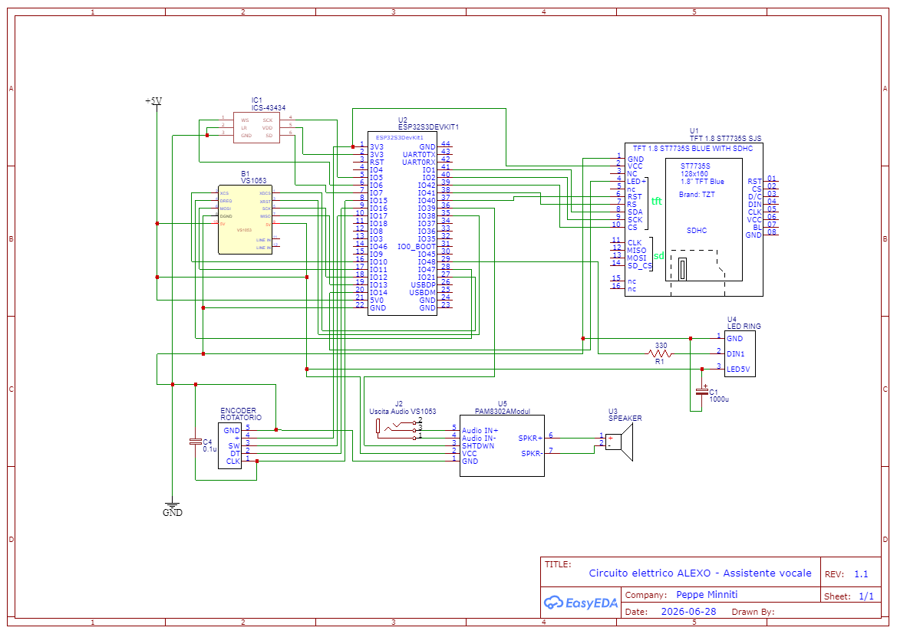Screen dimensions: 897x634
Task: Select the +5V power symbol
Action: coord(154,102)
